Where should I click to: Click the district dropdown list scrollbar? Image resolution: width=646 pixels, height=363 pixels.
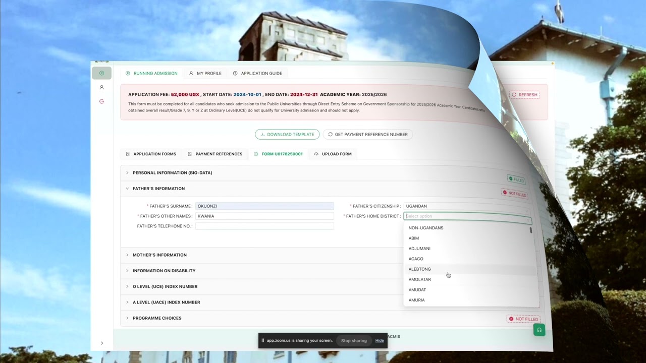pos(531,230)
